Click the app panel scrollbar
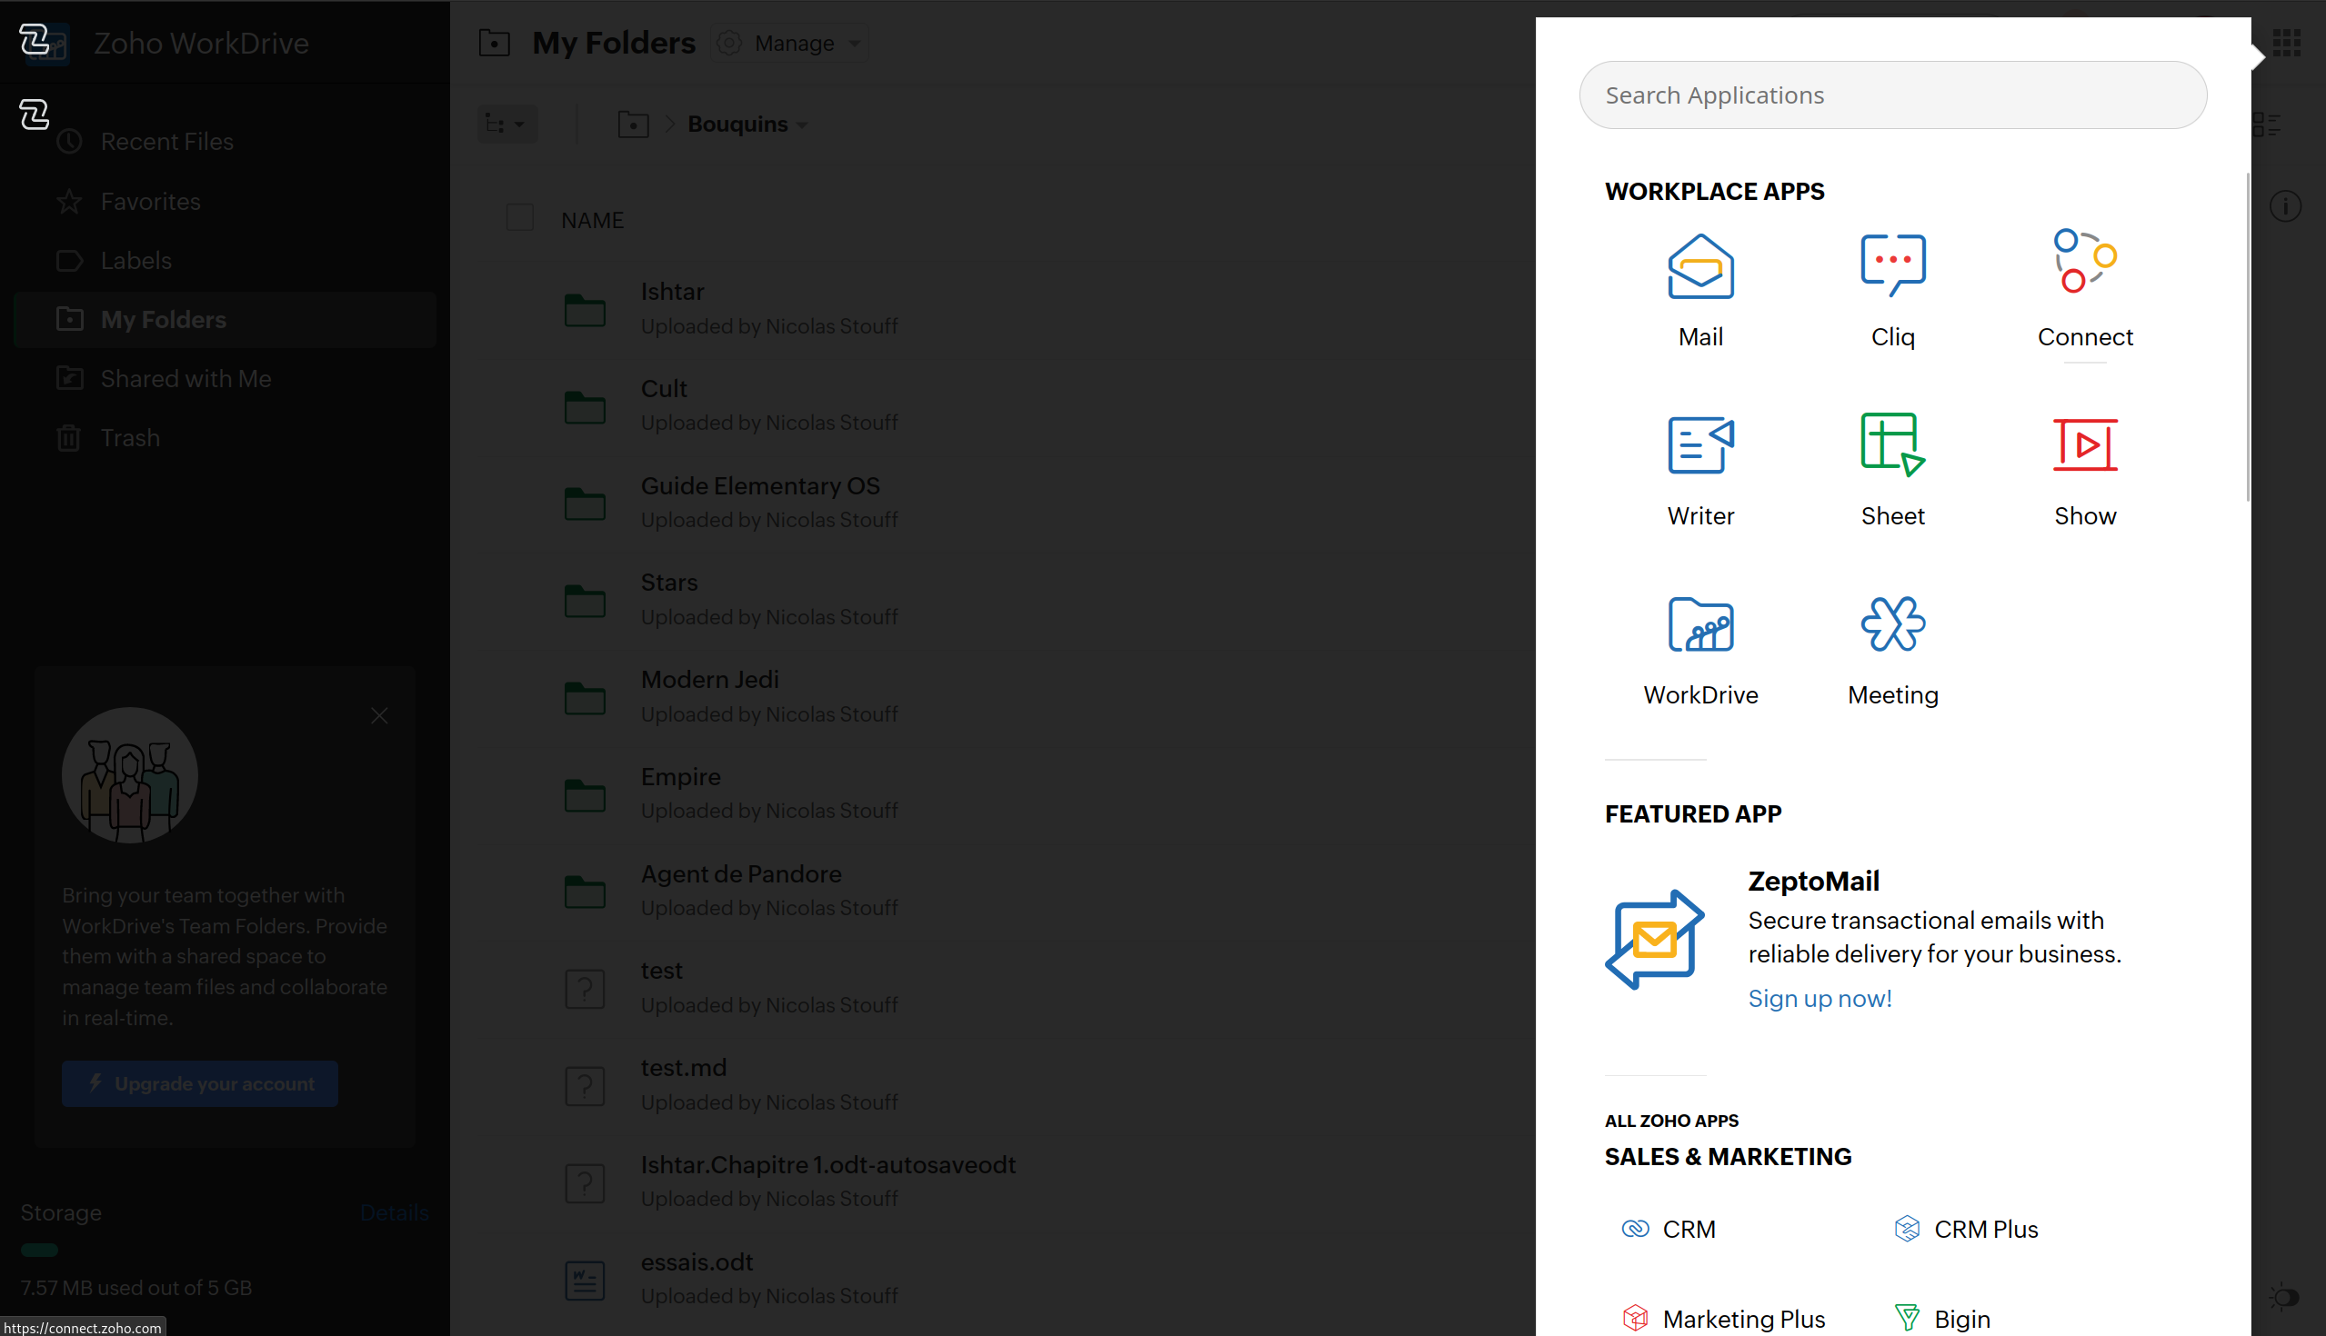This screenshot has height=1336, width=2326. (2247, 337)
